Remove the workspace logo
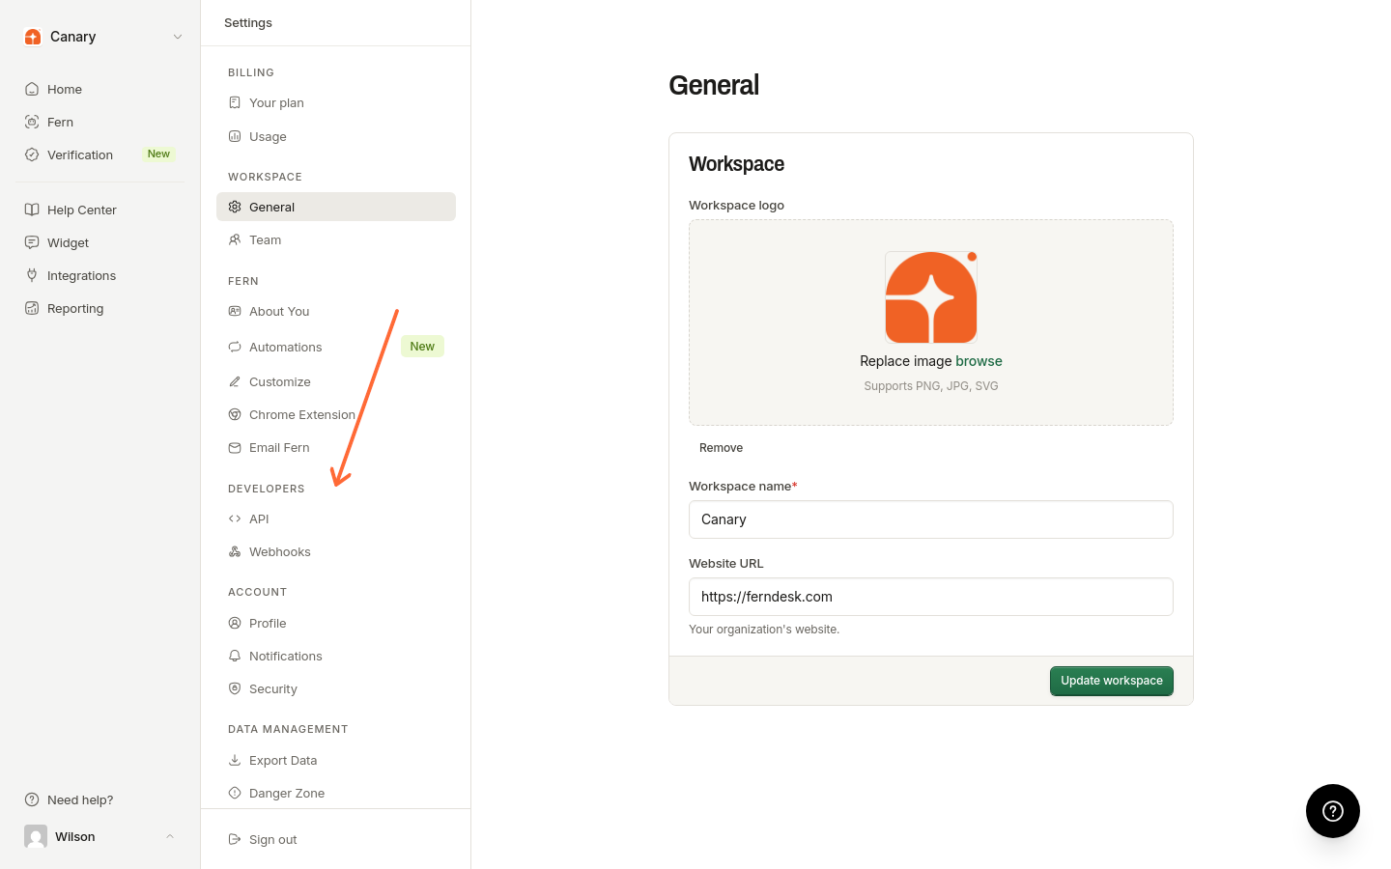Viewport: 1391px width, 869px height. (721, 448)
